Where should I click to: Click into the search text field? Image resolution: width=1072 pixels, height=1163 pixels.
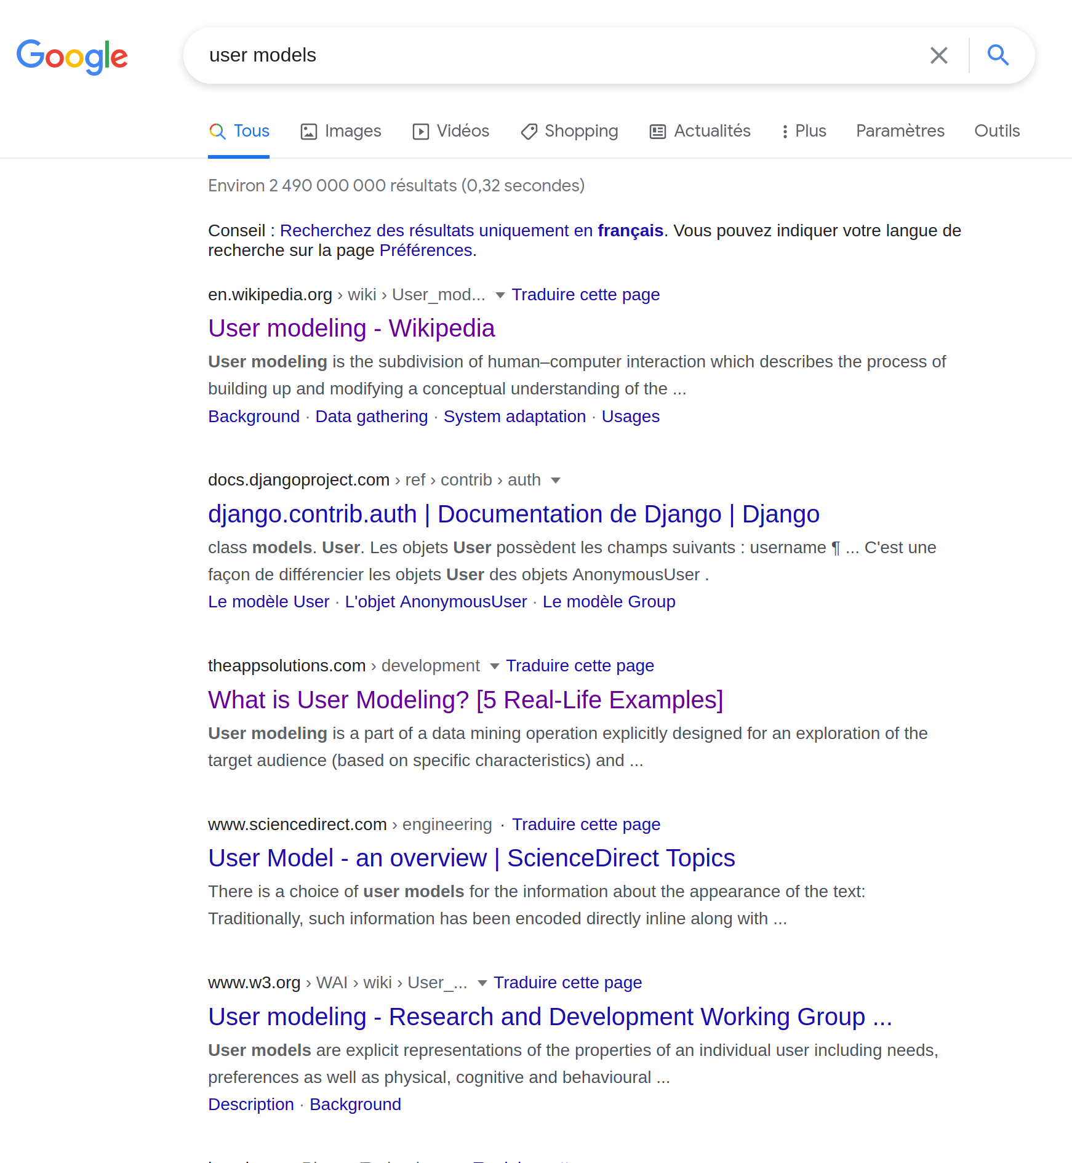[554, 55]
